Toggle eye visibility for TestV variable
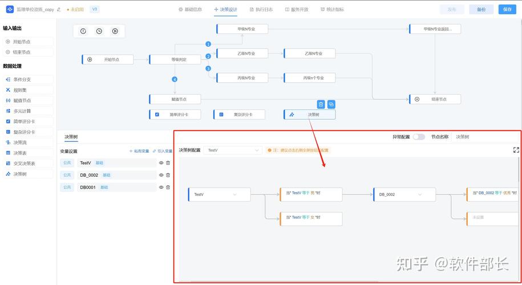Image resolution: width=522 pixels, height=285 pixels. tap(161, 163)
